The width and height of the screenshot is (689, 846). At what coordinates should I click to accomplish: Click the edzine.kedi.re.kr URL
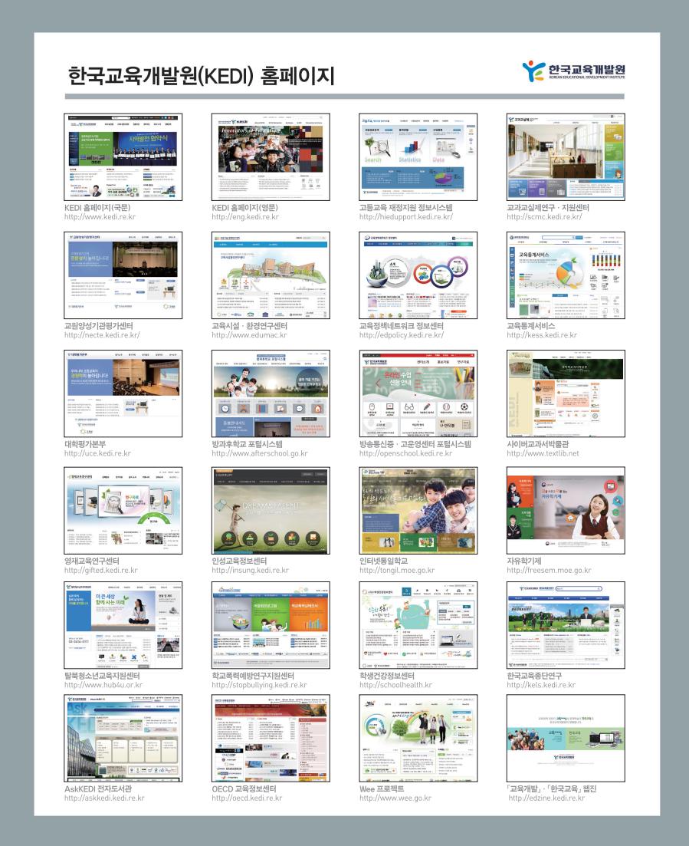(546, 798)
